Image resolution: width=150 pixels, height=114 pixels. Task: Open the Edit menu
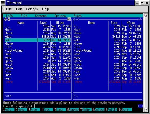tap(19, 9)
